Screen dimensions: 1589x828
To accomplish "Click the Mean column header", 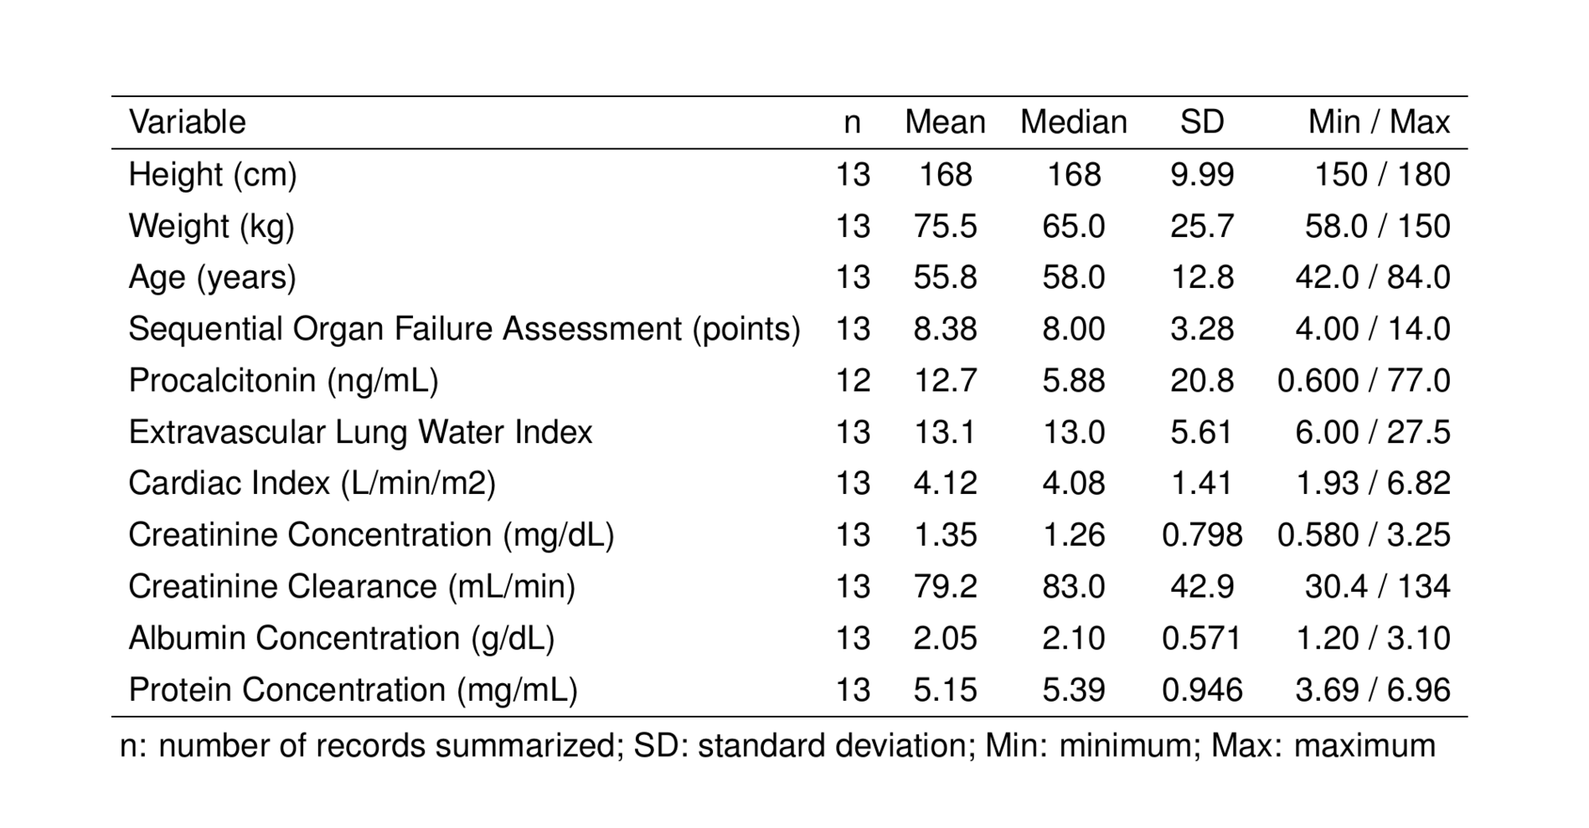I will [945, 123].
